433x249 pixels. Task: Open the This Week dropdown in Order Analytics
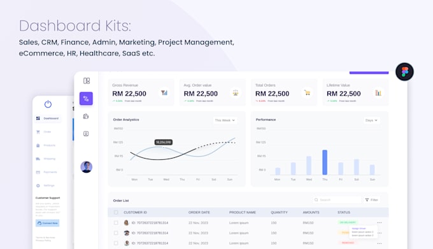tap(225, 120)
